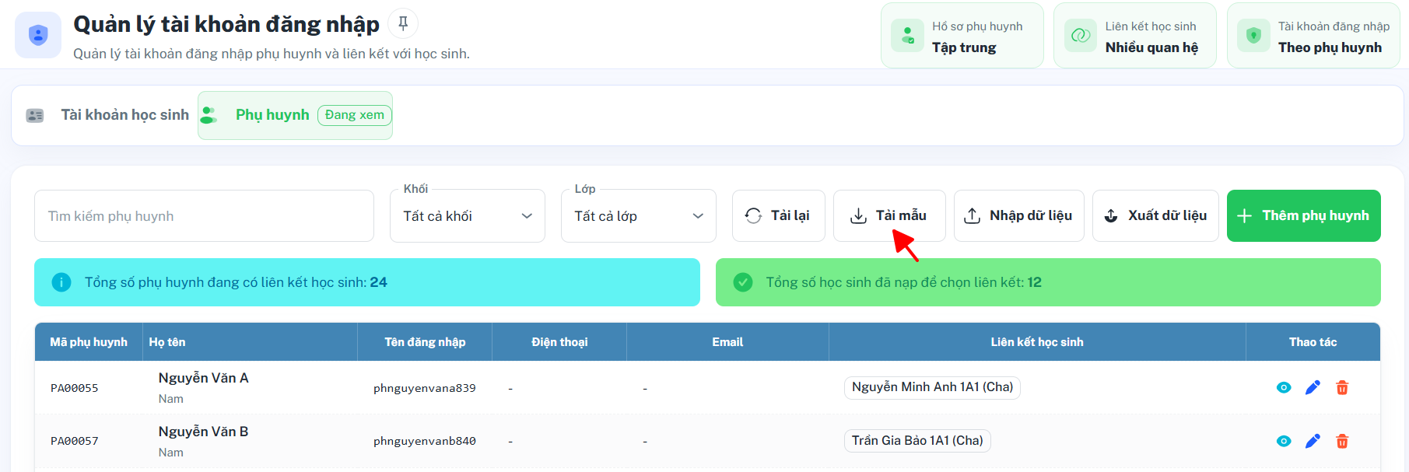Delete Nguyễn Văn B with trash icon
The image size is (1409, 472).
coord(1342,441)
